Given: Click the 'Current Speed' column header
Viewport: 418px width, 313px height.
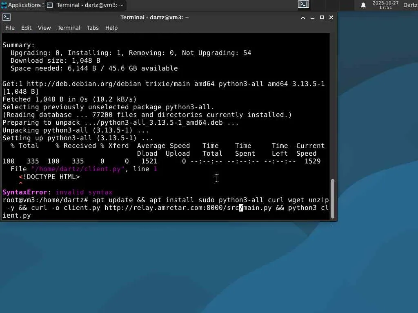Looking at the screenshot, I should point(311,150).
